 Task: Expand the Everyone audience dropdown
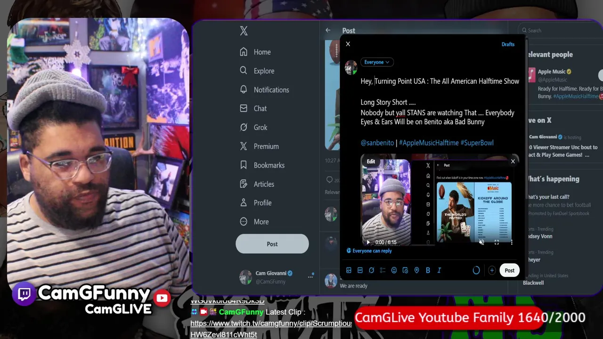(x=377, y=62)
